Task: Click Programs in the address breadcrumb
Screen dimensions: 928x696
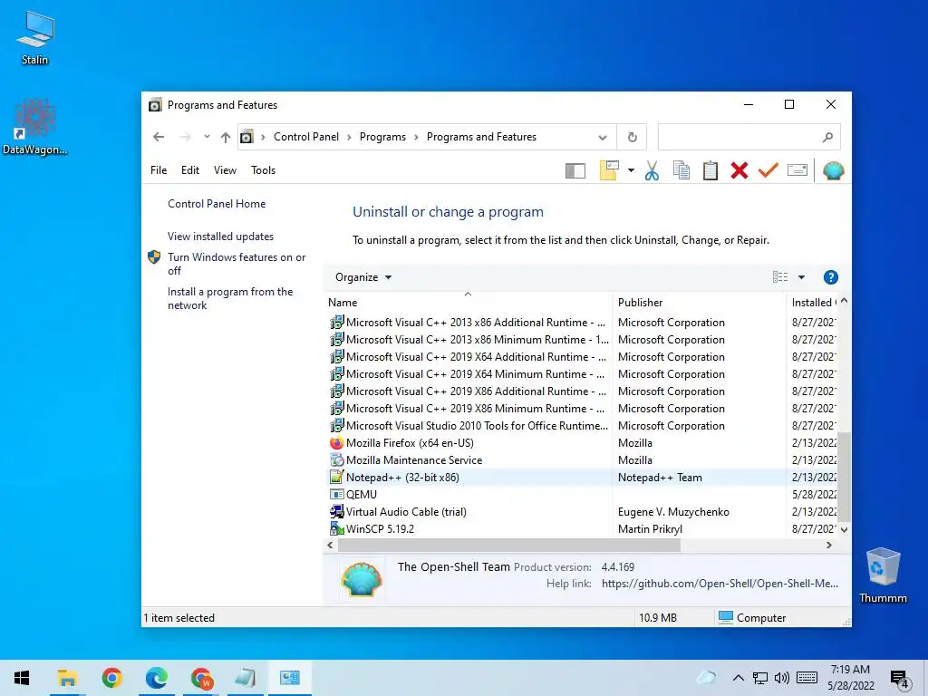Action: [x=383, y=137]
